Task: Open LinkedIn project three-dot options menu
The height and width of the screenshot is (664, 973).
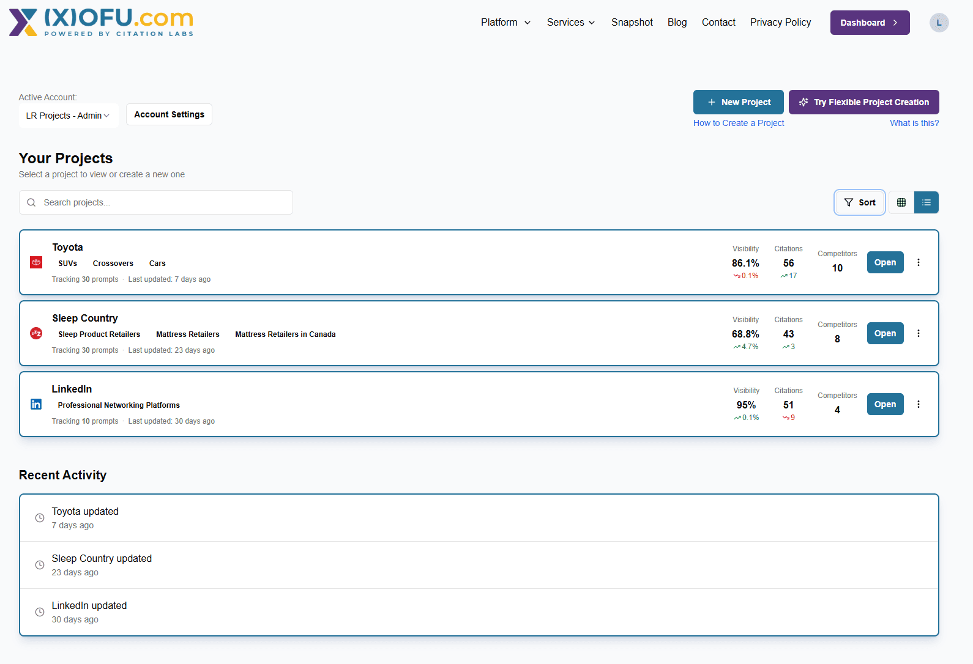Action: (918, 404)
